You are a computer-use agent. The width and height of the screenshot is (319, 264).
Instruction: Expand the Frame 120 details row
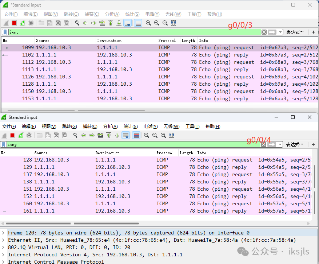pyautogui.click(x=4, y=233)
